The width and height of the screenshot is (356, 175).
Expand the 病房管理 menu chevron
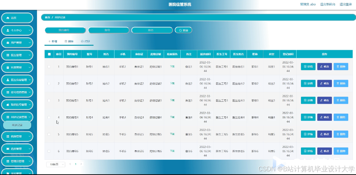[x=30, y=136]
